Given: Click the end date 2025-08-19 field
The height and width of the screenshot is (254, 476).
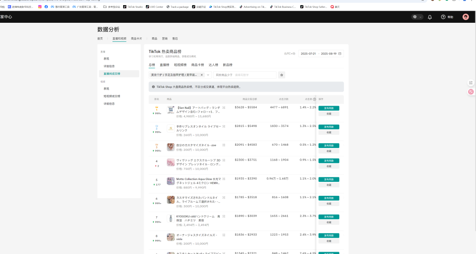Looking at the screenshot, I should [329, 54].
